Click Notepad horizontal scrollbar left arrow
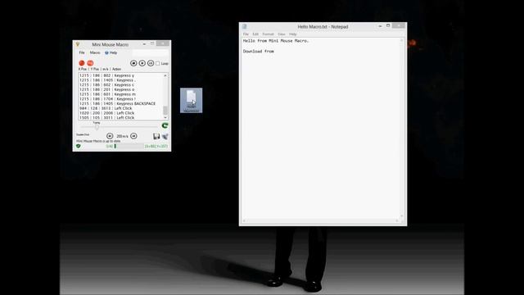 (x=244, y=220)
